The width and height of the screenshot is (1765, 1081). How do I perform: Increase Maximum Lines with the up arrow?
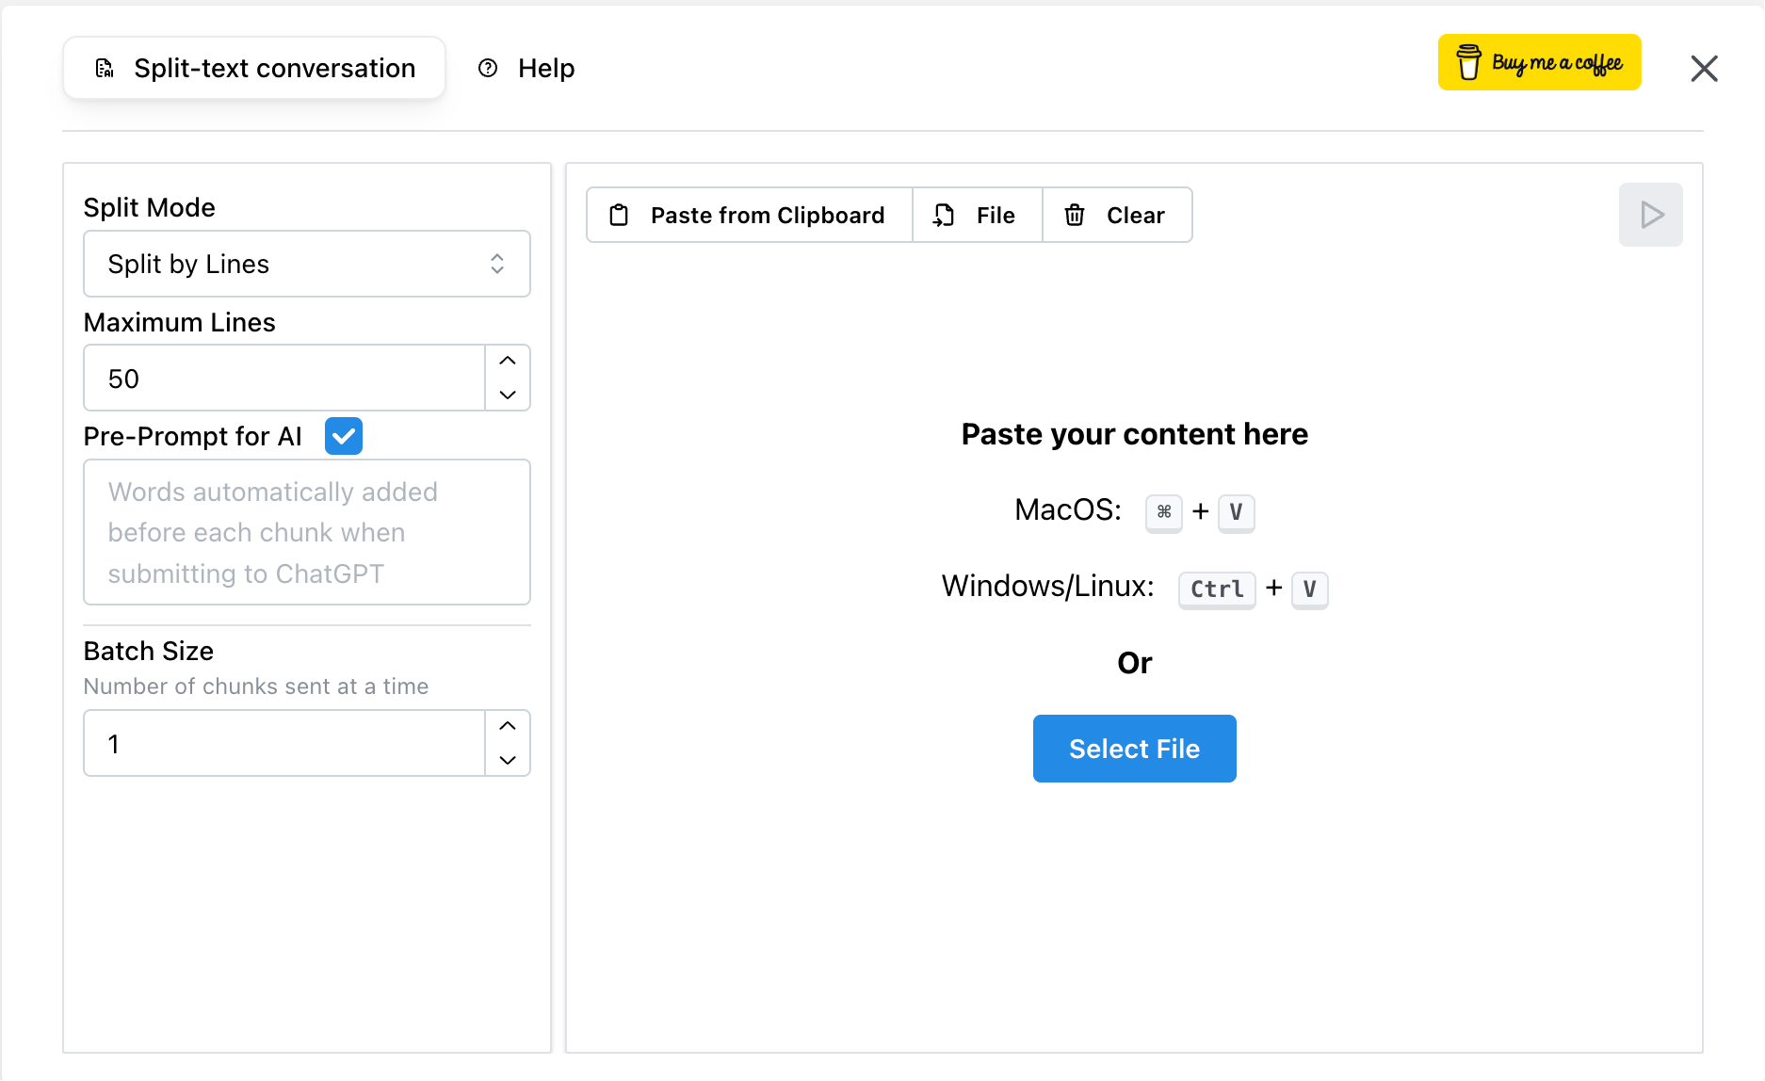coord(507,361)
